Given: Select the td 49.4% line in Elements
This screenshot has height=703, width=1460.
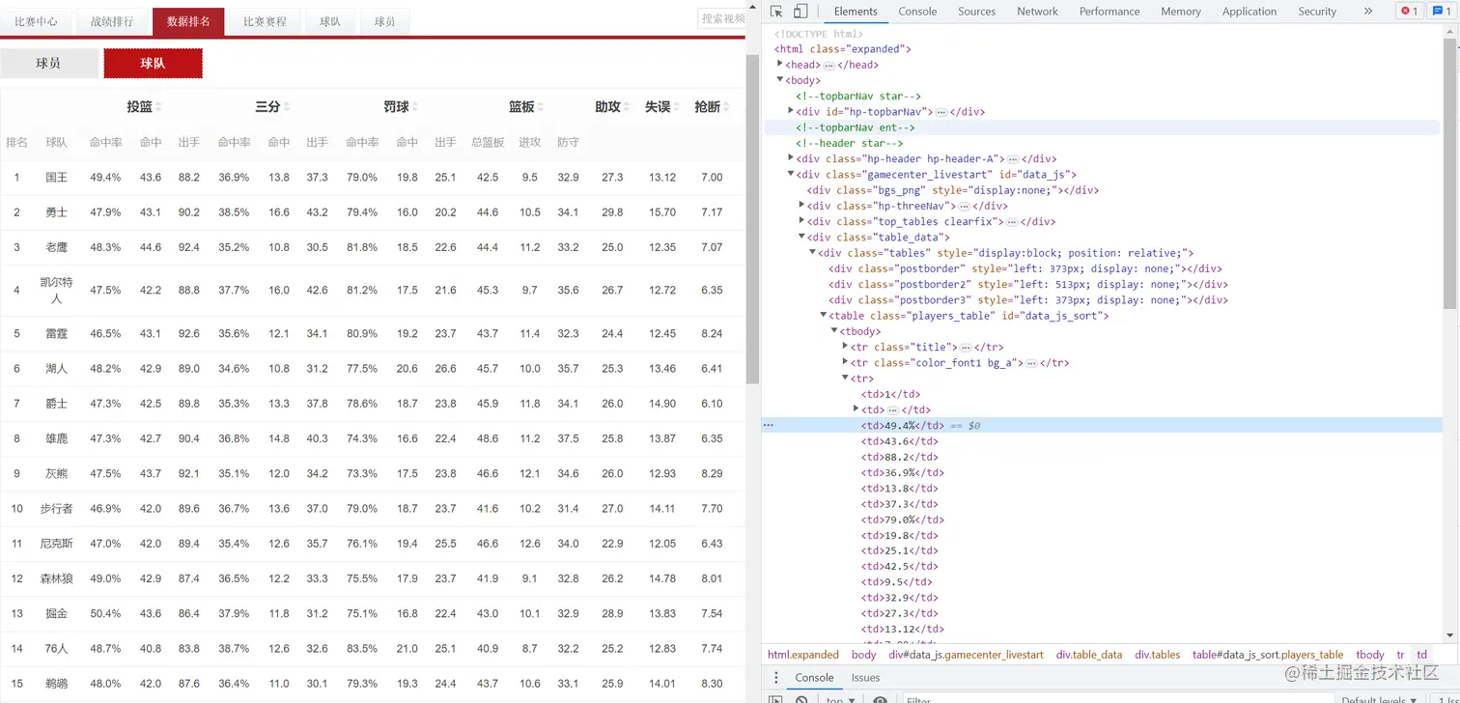Looking at the screenshot, I should pos(1103,425).
